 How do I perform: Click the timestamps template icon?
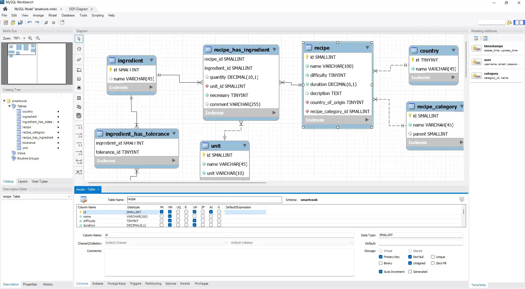[x=476, y=48]
